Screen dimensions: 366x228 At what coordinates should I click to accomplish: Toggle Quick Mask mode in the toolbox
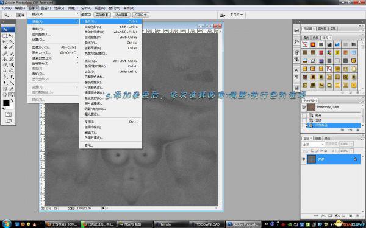(9, 114)
